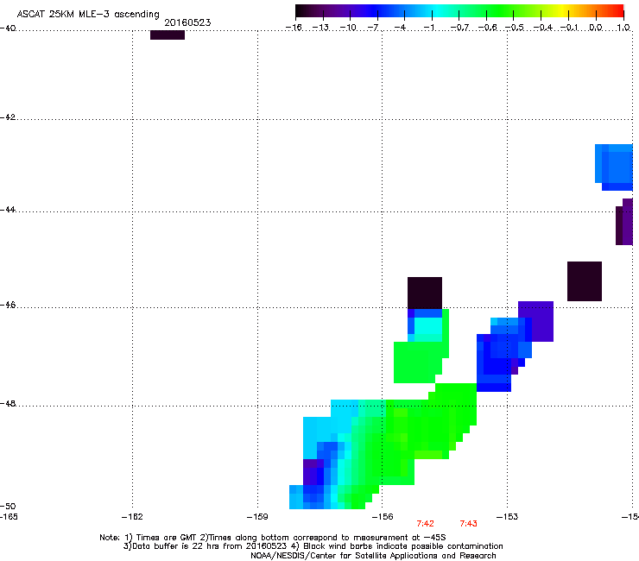Screen dimensions: 639x561
Task: Click the red time stamp "7:42"
Action: [425, 524]
